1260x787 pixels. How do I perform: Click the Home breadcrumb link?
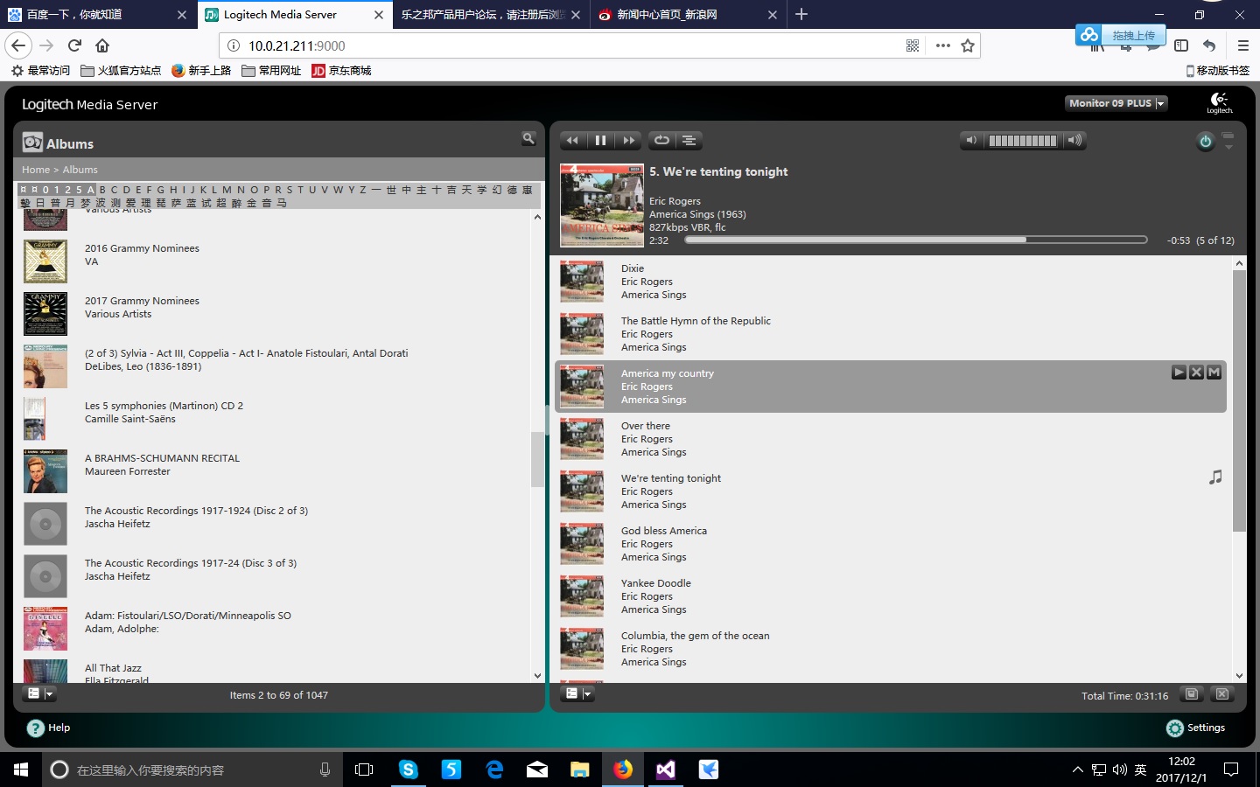coord(36,170)
